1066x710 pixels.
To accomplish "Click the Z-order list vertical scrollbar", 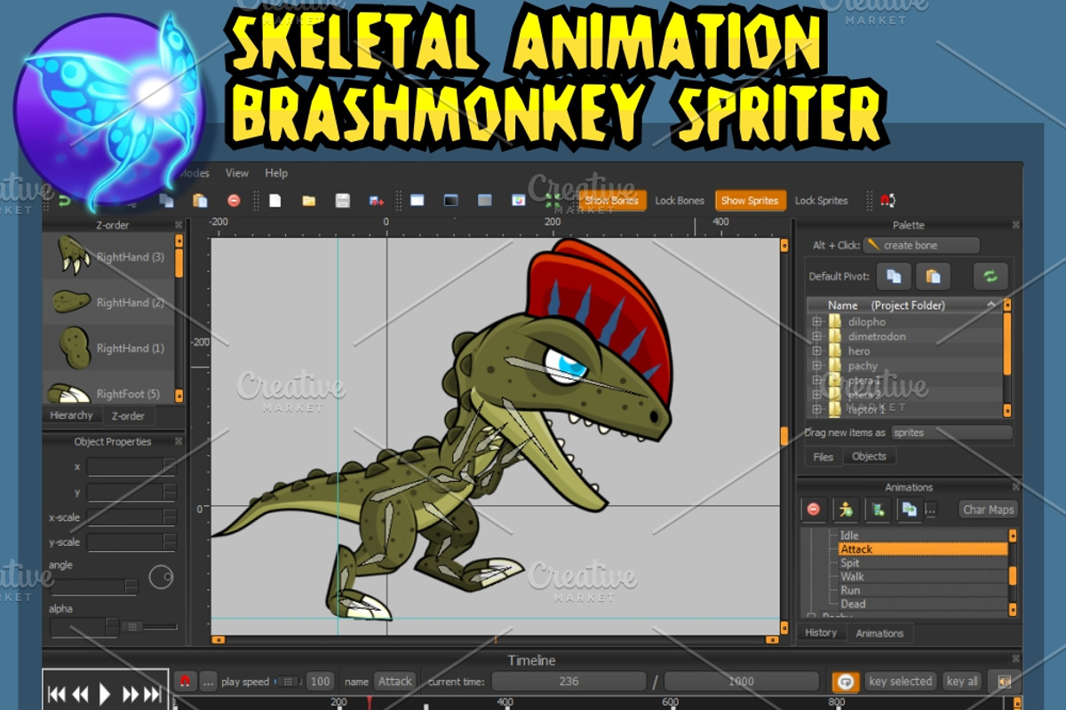I will pos(179,316).
